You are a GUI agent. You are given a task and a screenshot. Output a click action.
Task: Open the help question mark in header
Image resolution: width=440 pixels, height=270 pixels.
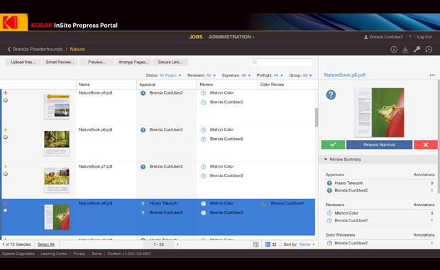[410, 37]
